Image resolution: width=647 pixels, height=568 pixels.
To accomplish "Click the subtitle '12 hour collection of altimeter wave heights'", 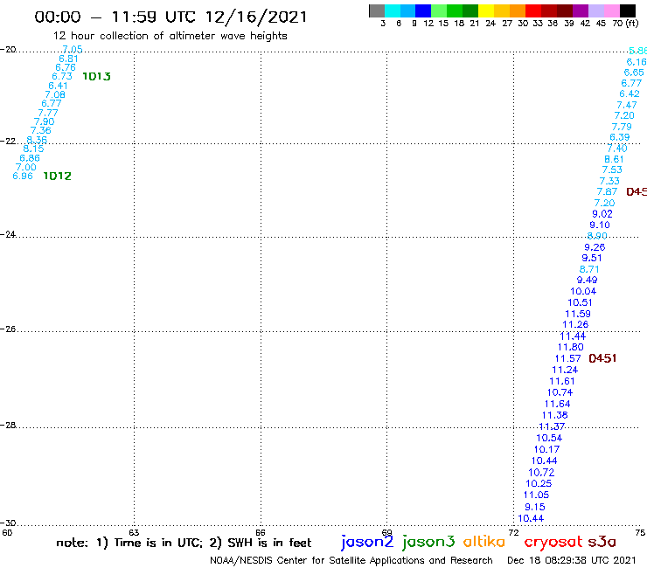I will (170, 37).
